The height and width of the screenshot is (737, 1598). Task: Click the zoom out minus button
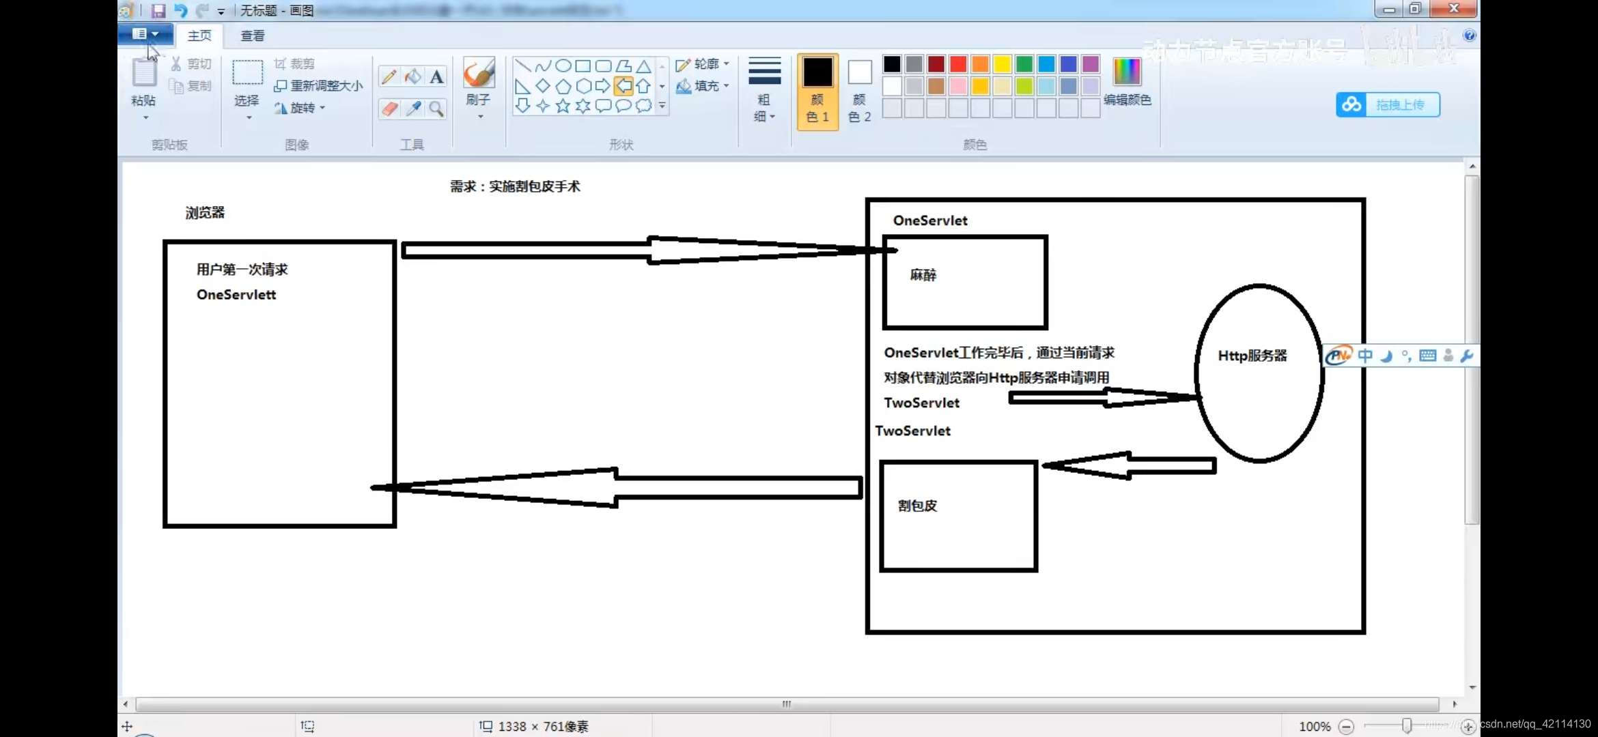pyautogui.click(x=1345, y=726)
